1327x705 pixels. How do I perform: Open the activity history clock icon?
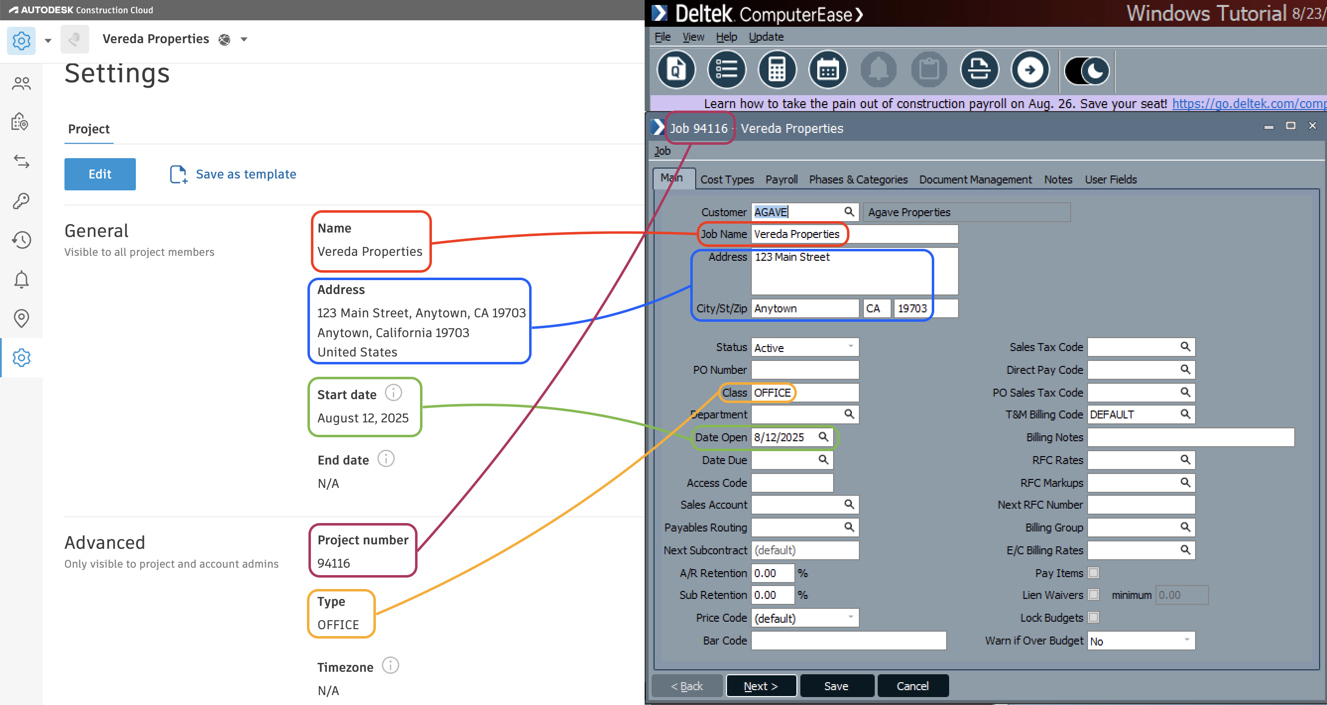(x=21, y=240)
